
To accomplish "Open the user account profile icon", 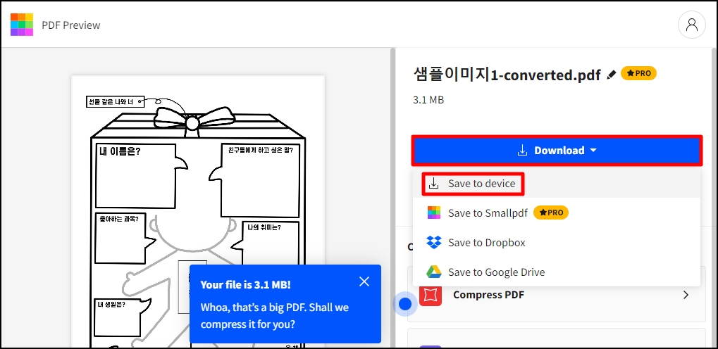I will pos(691,25).
